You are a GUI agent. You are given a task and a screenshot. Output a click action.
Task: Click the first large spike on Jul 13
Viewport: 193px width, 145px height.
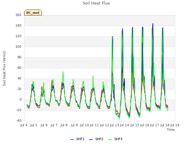tap(112, 37)
